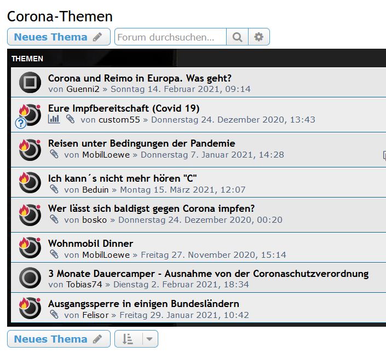This screenshot has height=353, width=386.
Task: Click the hot topic icon for Ich kann´s nicht
Action: pyautogui.click(x=30, y=182)
